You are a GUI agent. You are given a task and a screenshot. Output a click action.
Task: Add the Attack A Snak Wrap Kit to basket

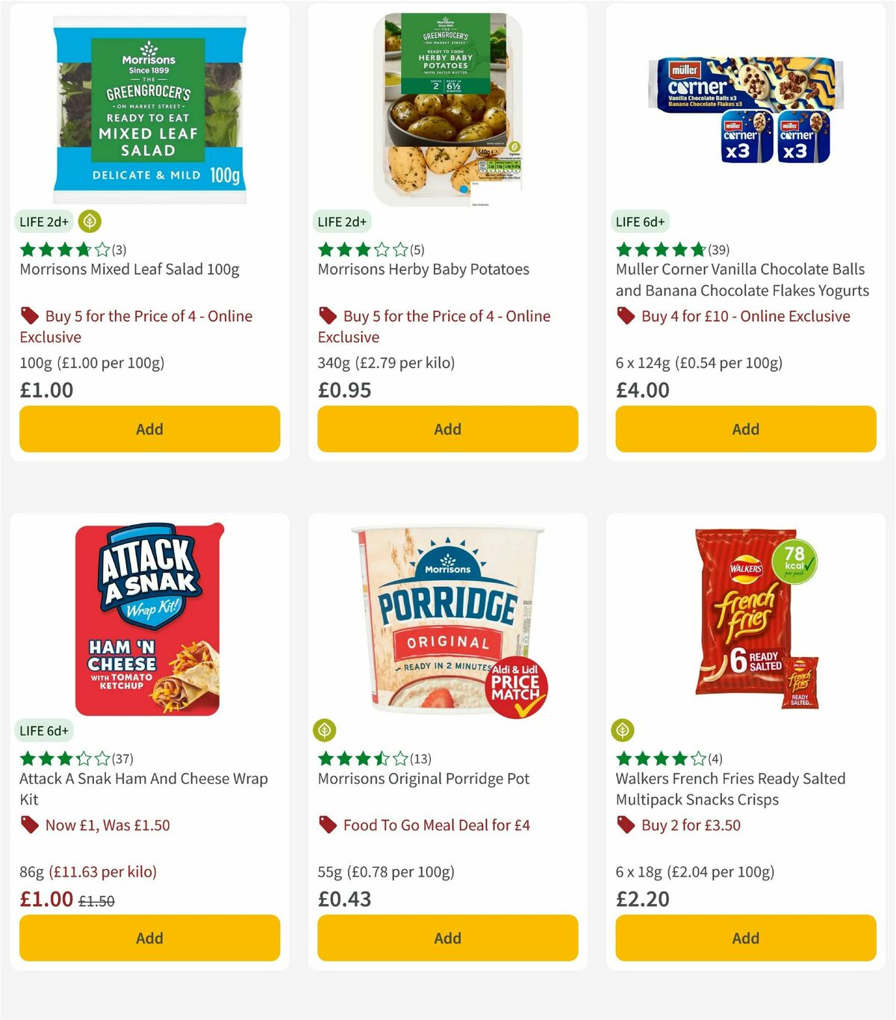pyautogui.click(x=149, y=938)
